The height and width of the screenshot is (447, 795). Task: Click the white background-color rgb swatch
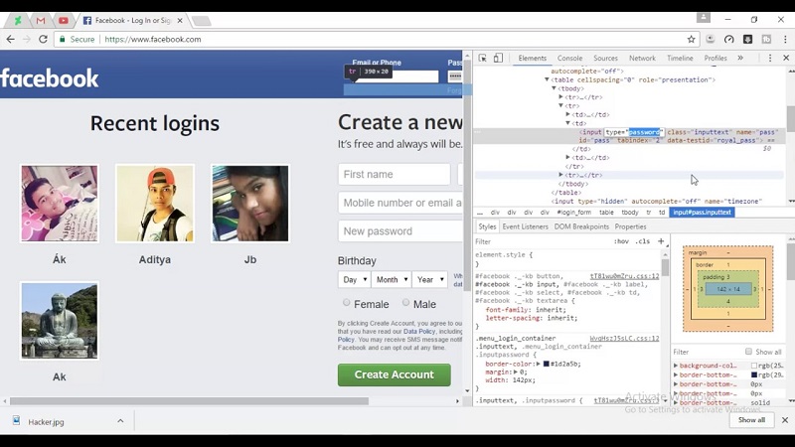click(x=754, y=366)
